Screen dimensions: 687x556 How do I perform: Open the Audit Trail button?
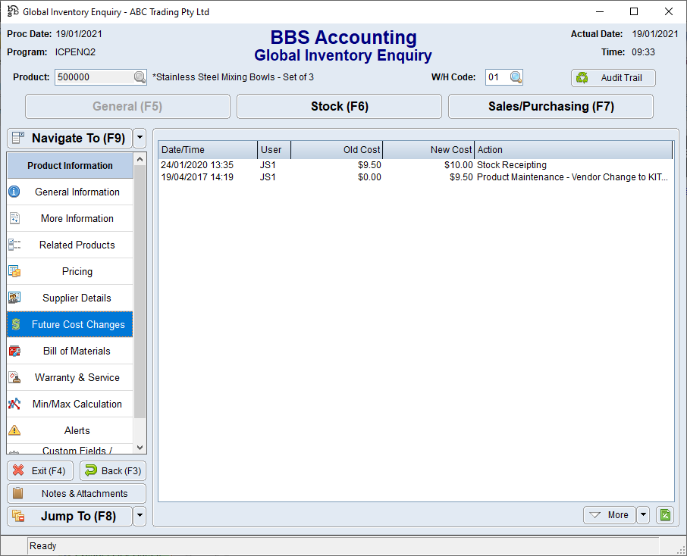coord(613,78)
